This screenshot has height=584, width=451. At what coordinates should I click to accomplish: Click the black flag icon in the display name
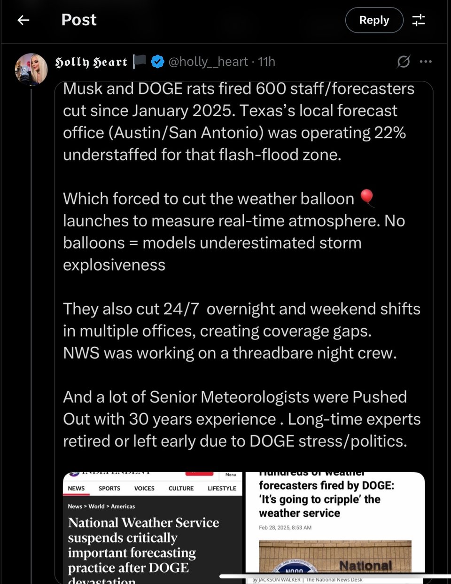140,61
